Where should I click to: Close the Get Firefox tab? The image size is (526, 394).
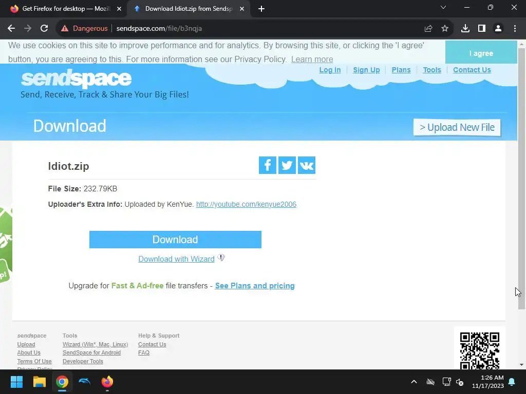click(x=119, y=9)
